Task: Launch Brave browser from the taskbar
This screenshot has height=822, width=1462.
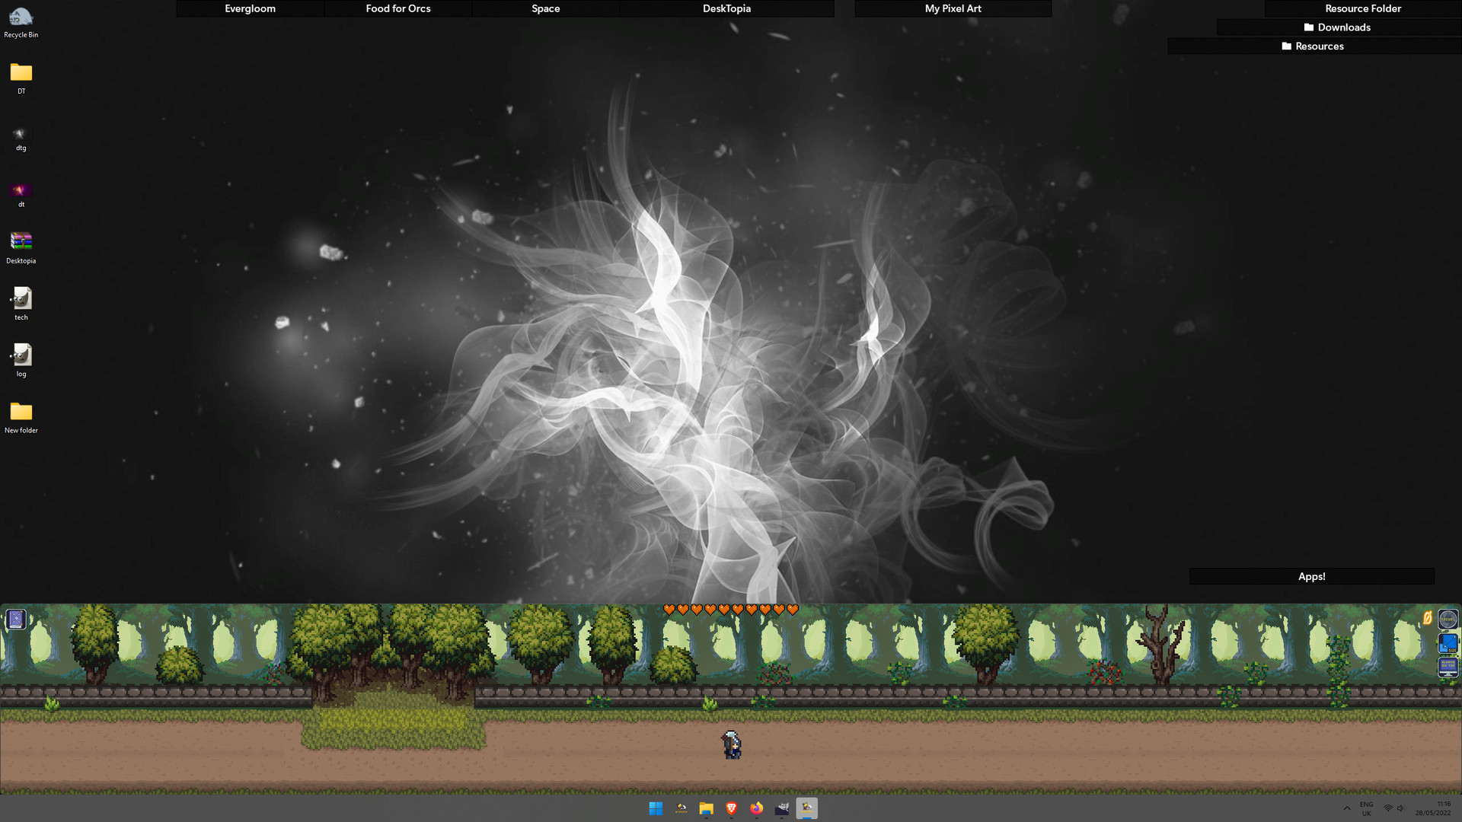Action: click(x=732, y=808)
